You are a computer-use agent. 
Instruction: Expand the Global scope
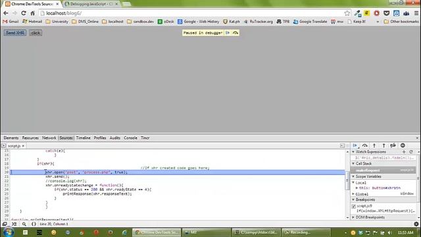coord(353,194)
